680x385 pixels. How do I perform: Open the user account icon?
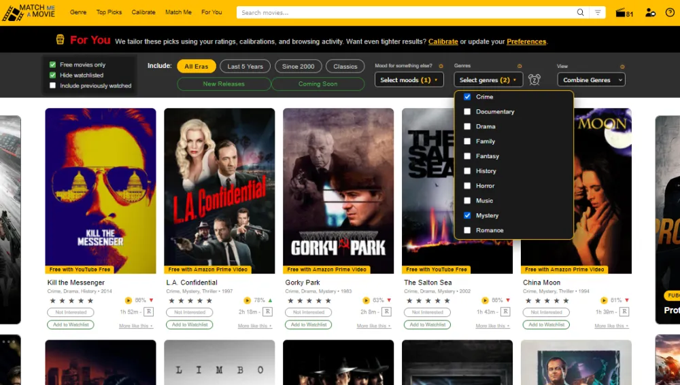click(x=650, y=12)
